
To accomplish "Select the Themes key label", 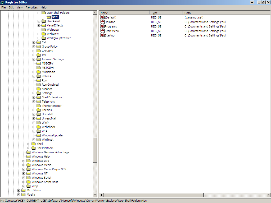I will [x=47, y=110].
